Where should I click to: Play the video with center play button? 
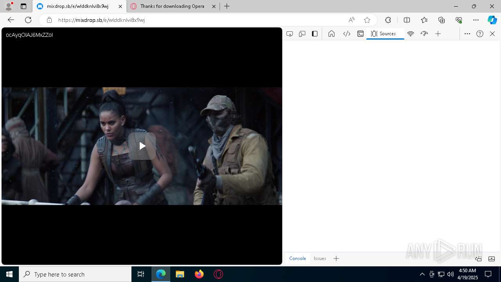point(142,146)
